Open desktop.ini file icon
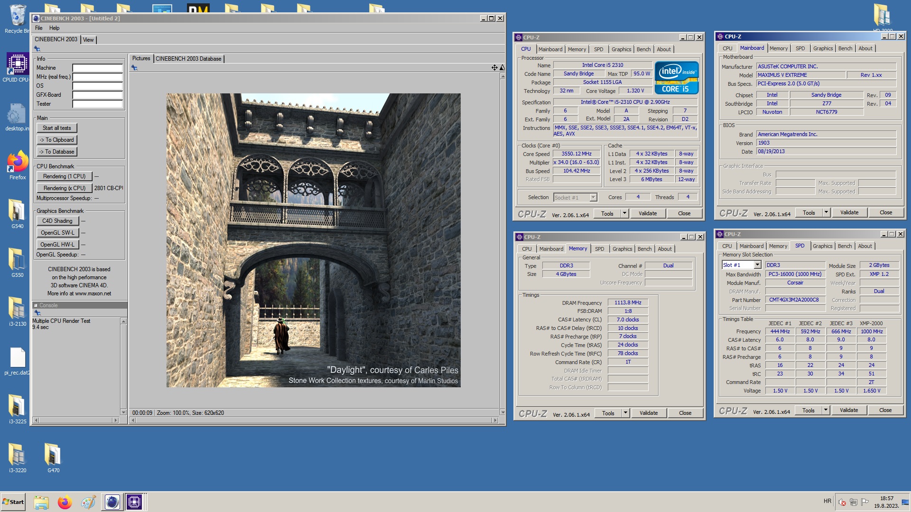The image size is (911, 512). 17,117
